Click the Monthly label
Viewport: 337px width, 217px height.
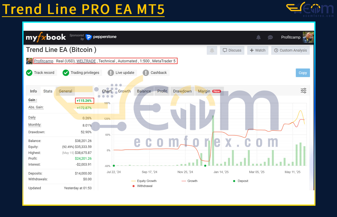click(35, 125)
